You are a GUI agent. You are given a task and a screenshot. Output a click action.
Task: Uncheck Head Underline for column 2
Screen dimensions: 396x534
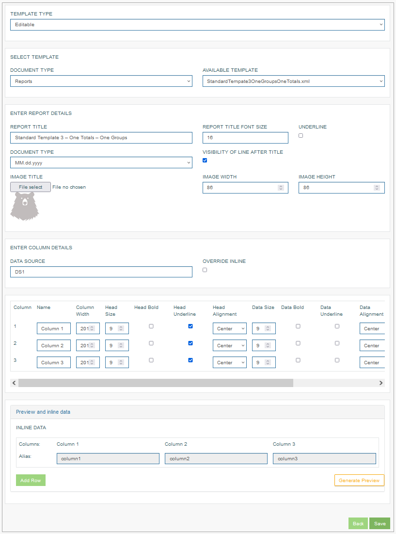(x=190, y=343)
